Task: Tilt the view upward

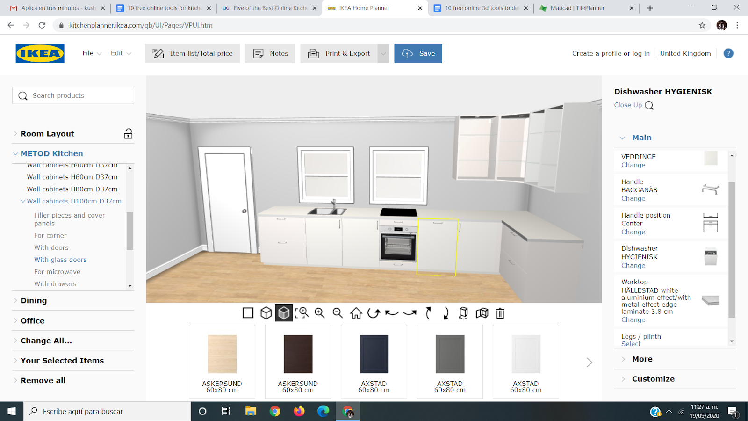Action: point(428,313)
